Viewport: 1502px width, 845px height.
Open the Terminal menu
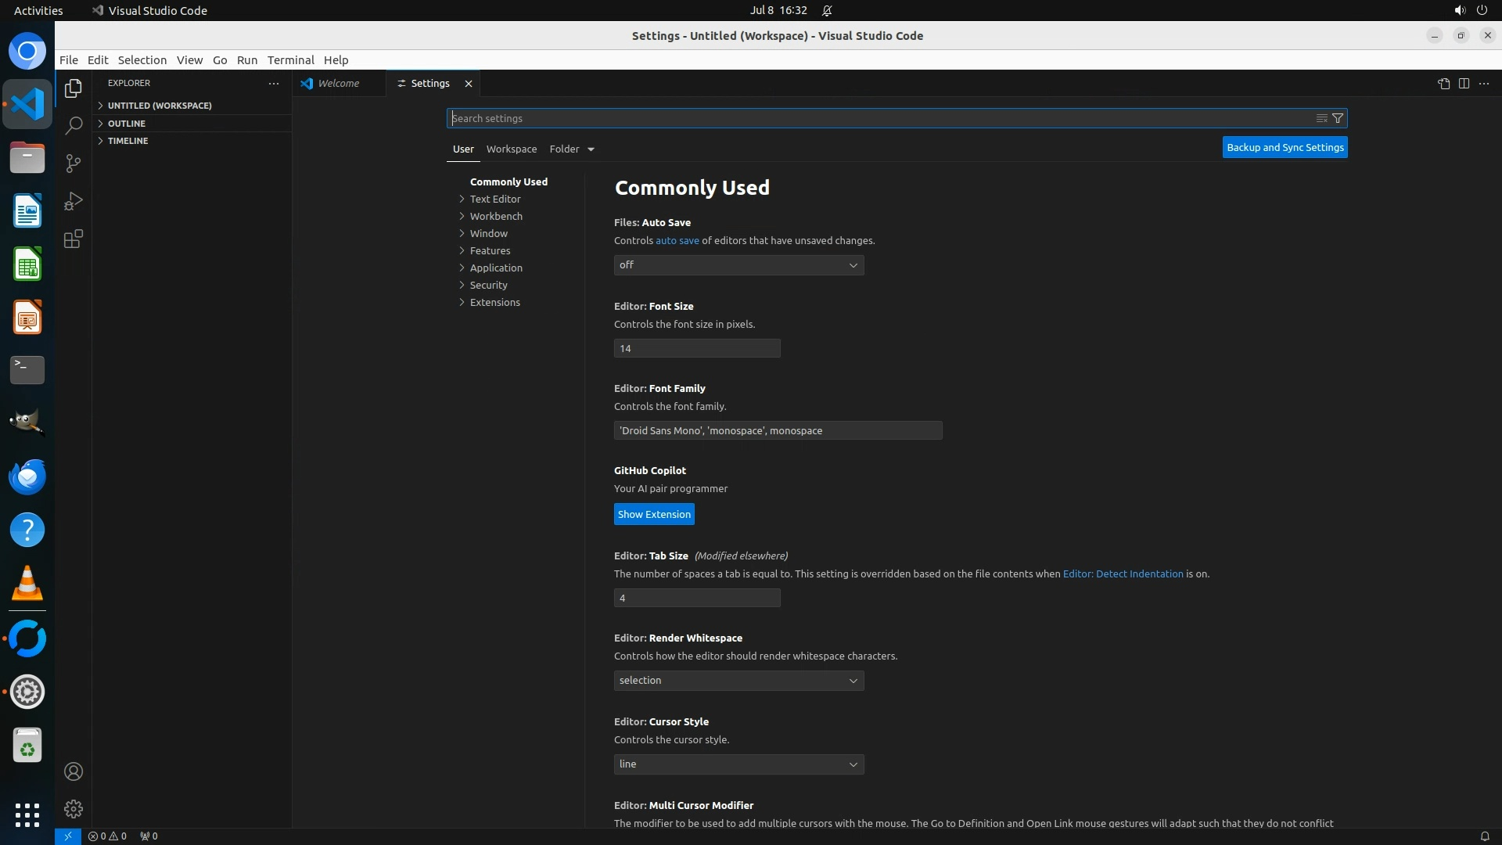point(290,60)
